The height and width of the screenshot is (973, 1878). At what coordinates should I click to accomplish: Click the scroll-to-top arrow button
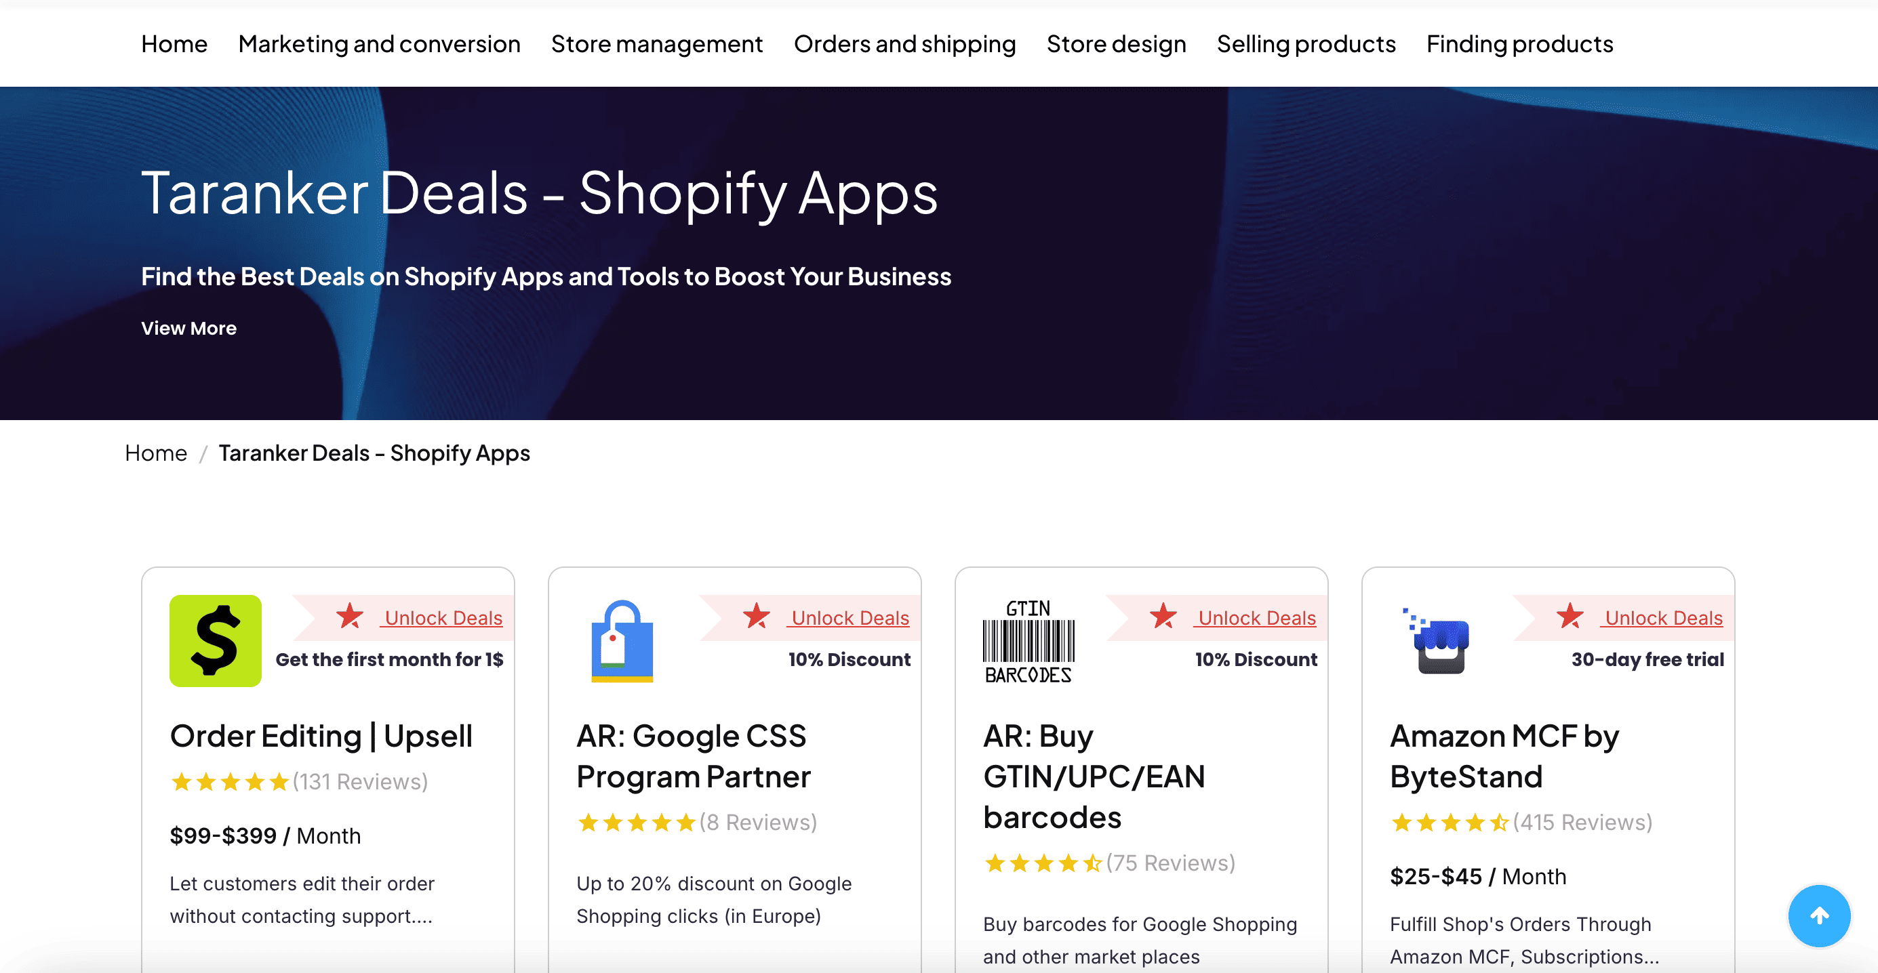(x=1819, y=916)
